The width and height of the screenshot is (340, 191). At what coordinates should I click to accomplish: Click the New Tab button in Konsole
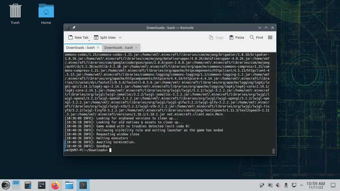pos(78,37)
